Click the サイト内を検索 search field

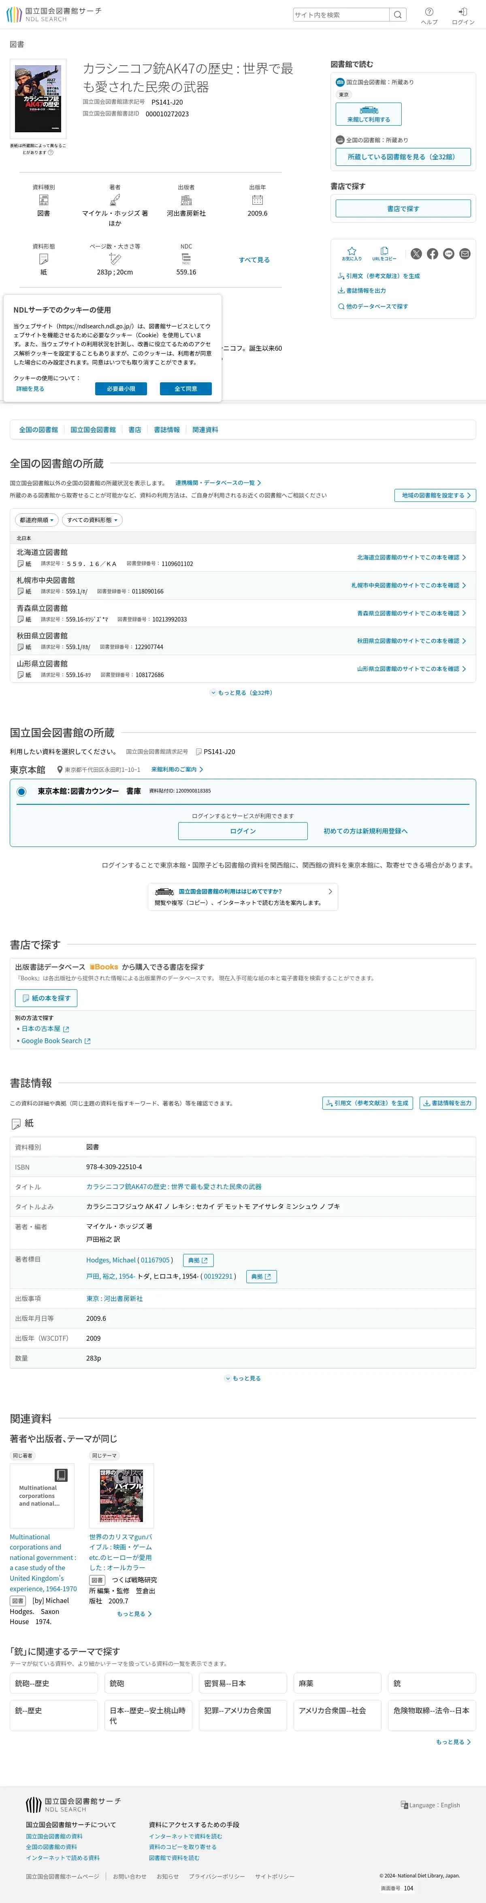(341, 15)
